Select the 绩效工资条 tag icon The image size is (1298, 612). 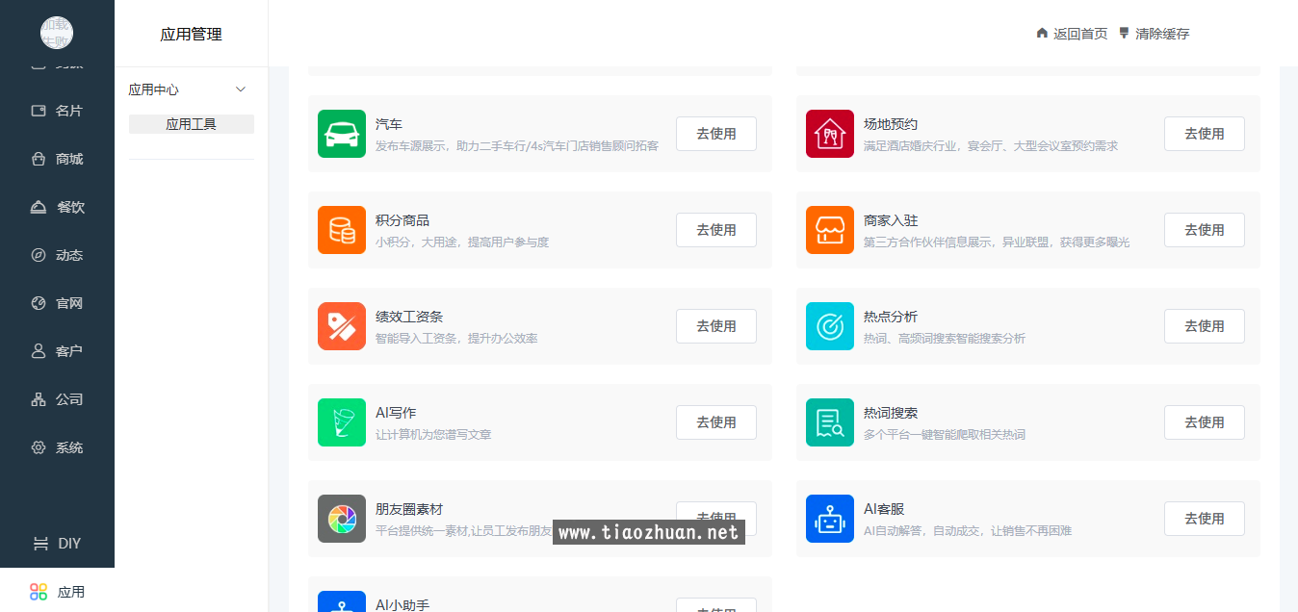click(x=342, y=326)
